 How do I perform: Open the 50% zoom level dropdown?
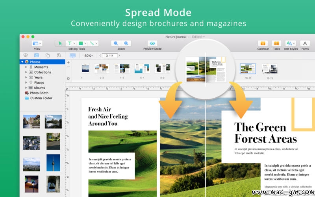click(89, 56)
